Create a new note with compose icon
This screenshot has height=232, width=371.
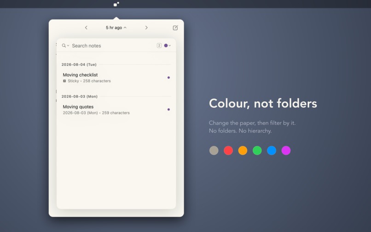175,28
